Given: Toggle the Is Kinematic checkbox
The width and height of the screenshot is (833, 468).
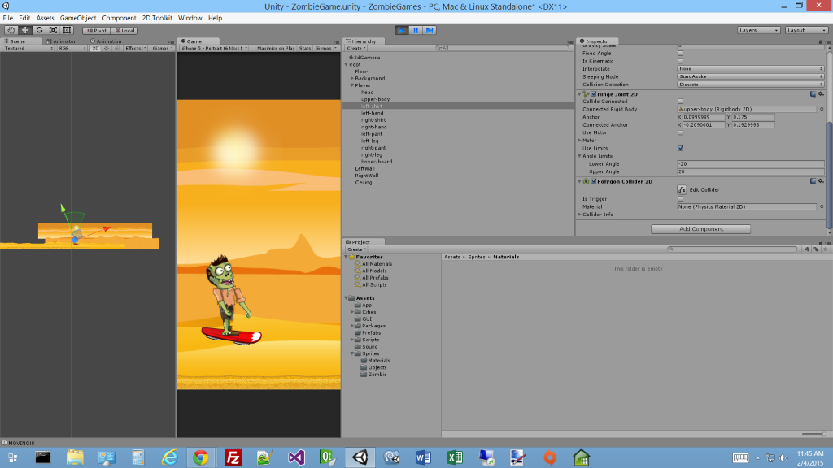Looking at the screenshot, I should pos(681,61).
